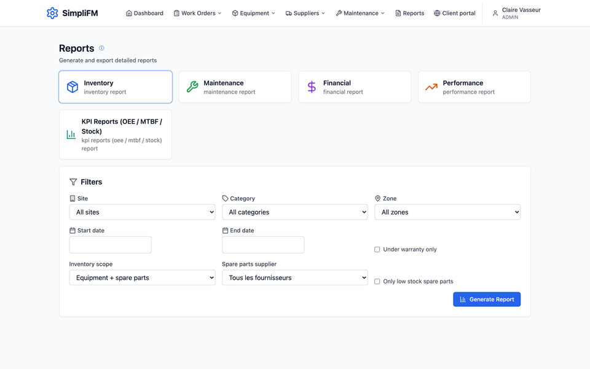Open the Client portal link
590x369 pixels.
coord(455,13)
